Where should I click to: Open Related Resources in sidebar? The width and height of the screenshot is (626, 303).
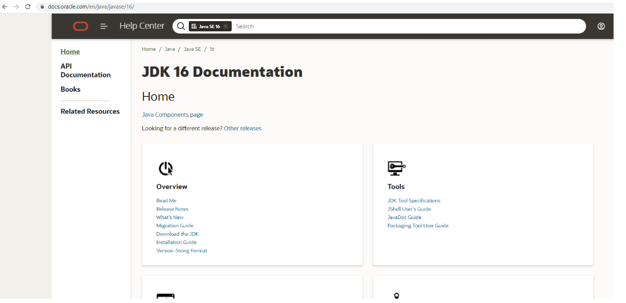90,111
